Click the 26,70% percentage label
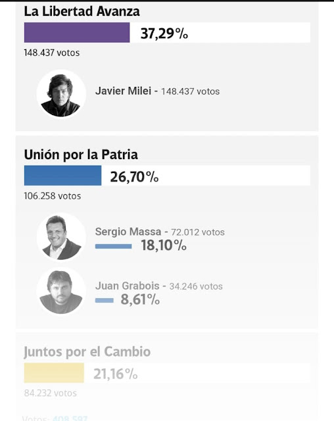The width and height of the screenshot is (334, 421). click(x=134, y=177)
